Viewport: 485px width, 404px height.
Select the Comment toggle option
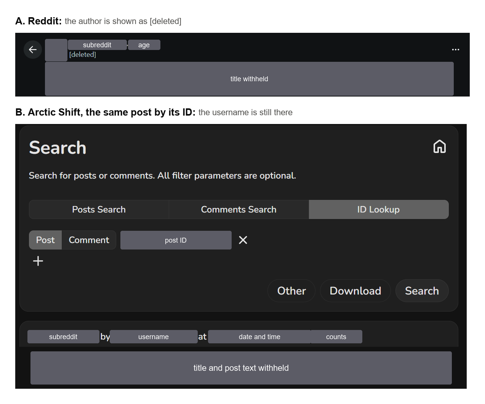click(89, 240)
